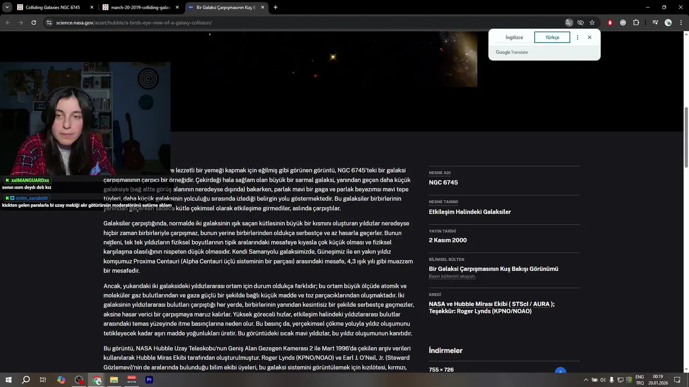The height and width of the screenshot is (387, 689).
Task: Reload the current page
Action: tap(33, 23)
